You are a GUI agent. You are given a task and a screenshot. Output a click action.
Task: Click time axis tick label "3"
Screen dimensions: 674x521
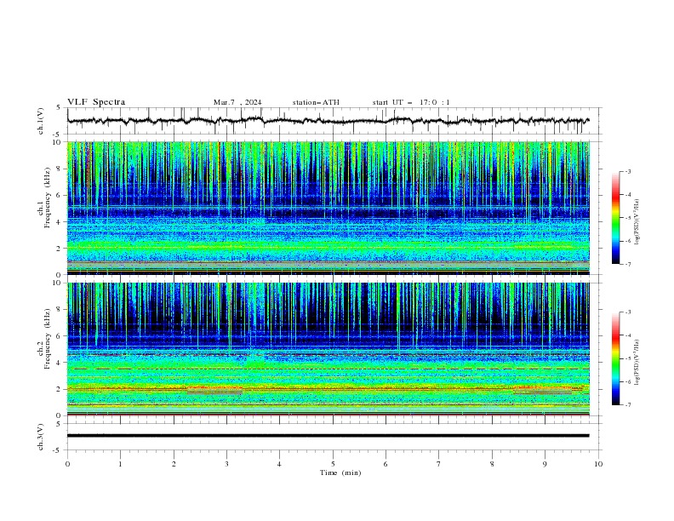[x=226, y=464]
